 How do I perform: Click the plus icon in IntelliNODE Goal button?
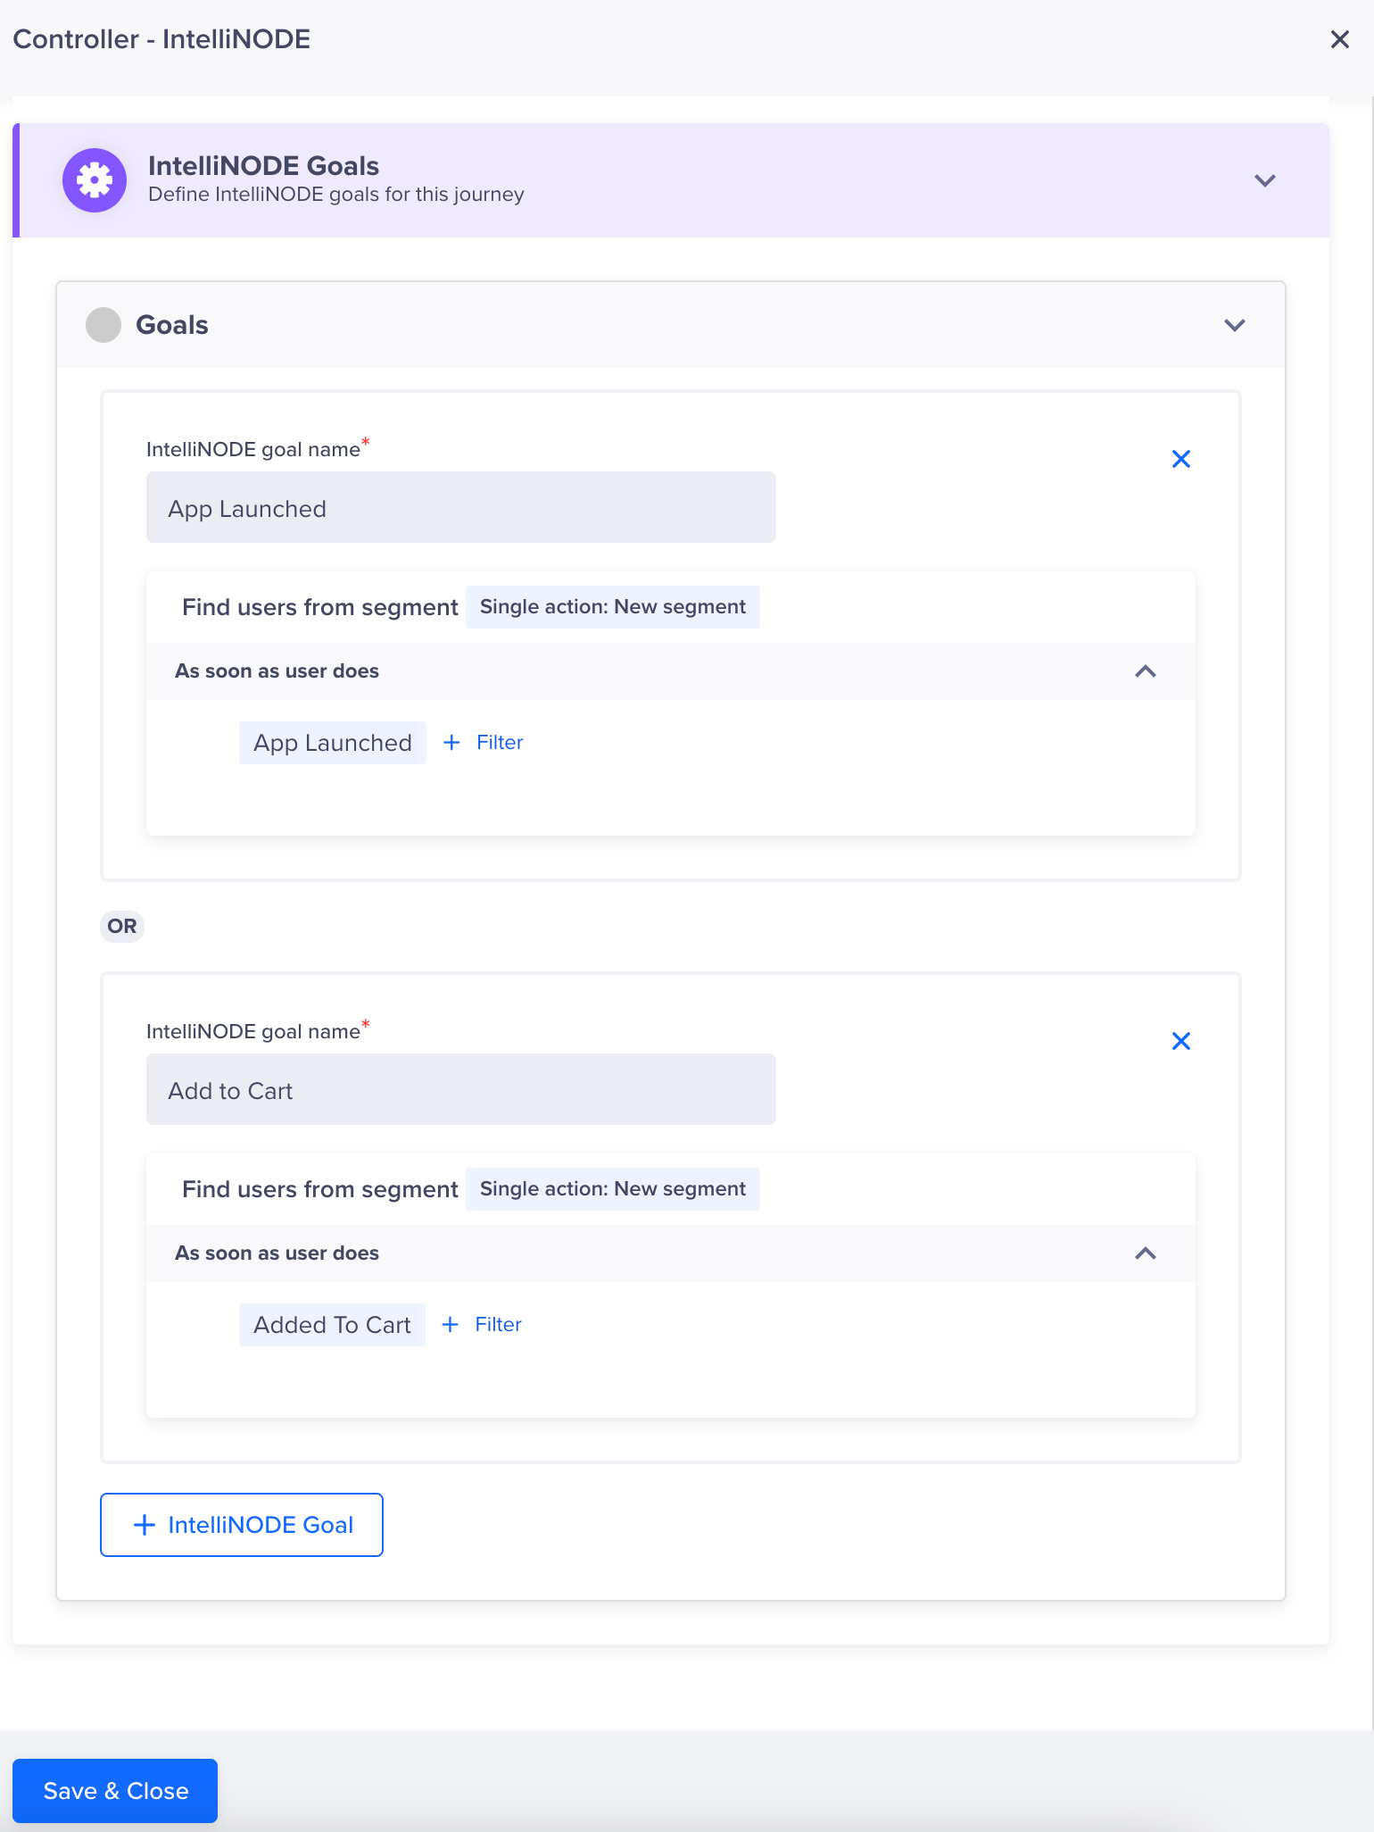(144, 1525)
